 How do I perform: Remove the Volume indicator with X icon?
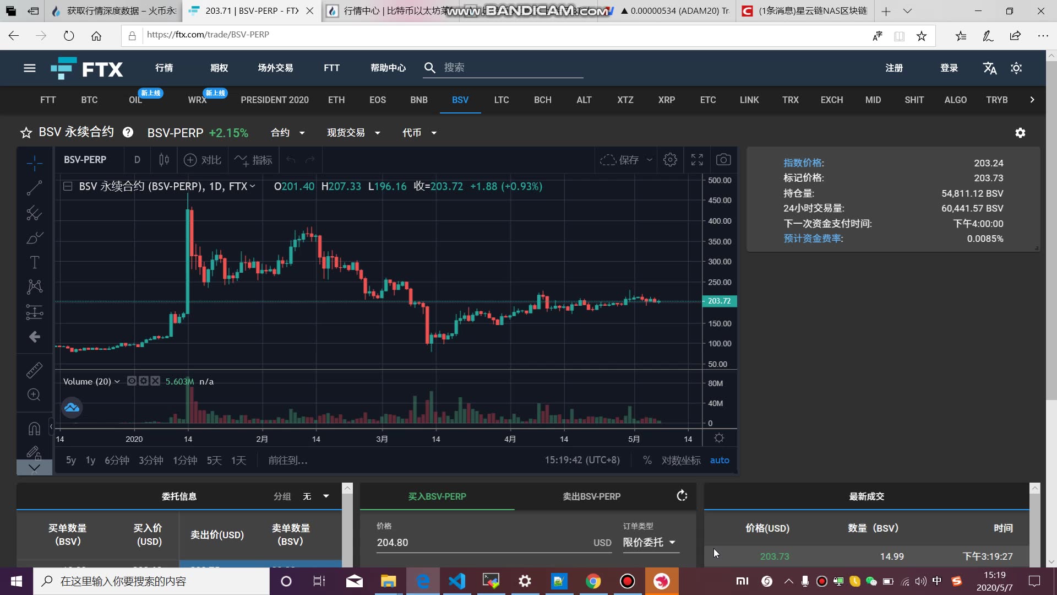click(x=155, y=381)
